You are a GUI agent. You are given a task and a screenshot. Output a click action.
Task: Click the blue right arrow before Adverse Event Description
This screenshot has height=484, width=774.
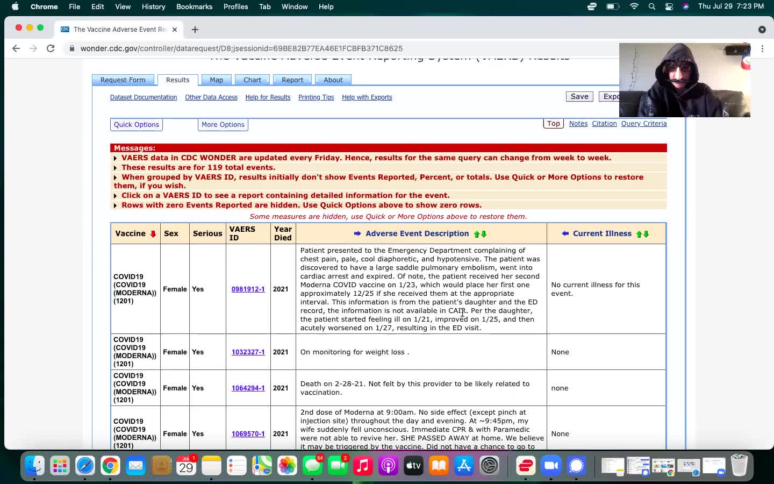(x=357, y=233)
